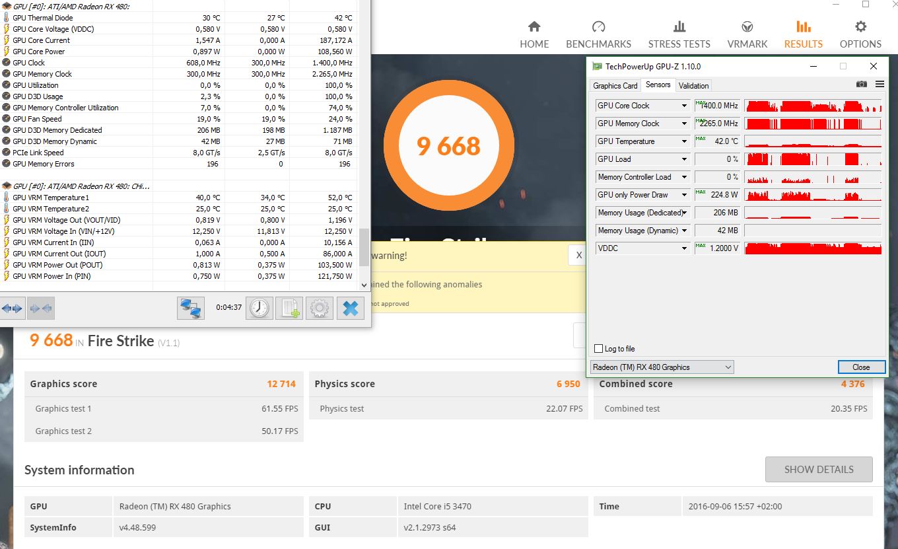898x549 pixels.
Task: Open the GPU Memory Clock sensor dropdown
Action: point(684,124)
